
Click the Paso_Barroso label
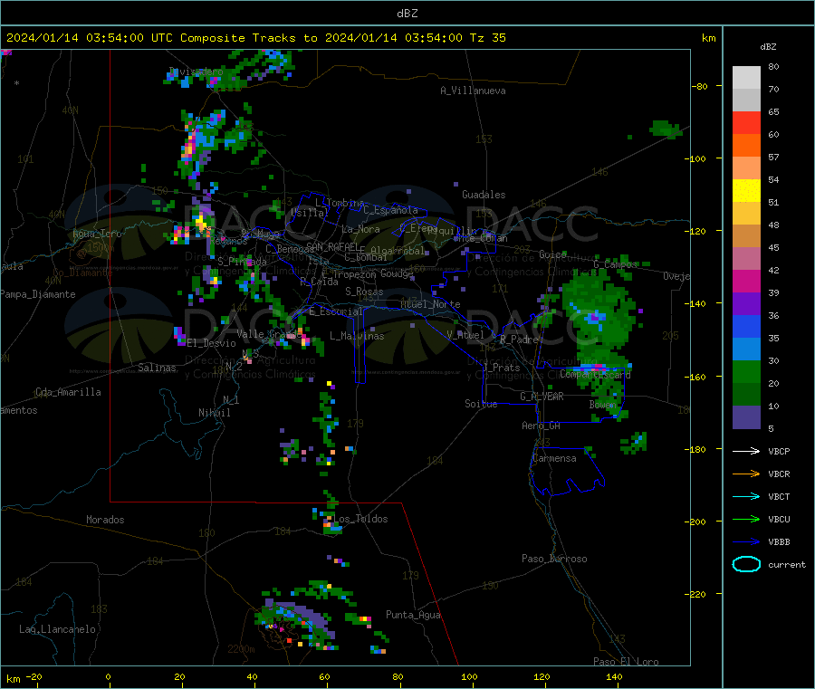pyautogui.click(x=554, y=559)
